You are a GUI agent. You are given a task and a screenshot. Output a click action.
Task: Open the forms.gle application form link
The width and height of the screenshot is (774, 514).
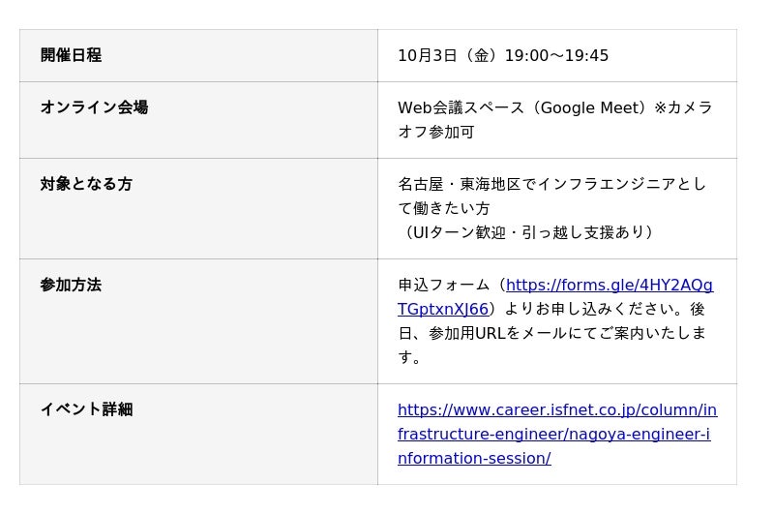(x=609, y=286)
